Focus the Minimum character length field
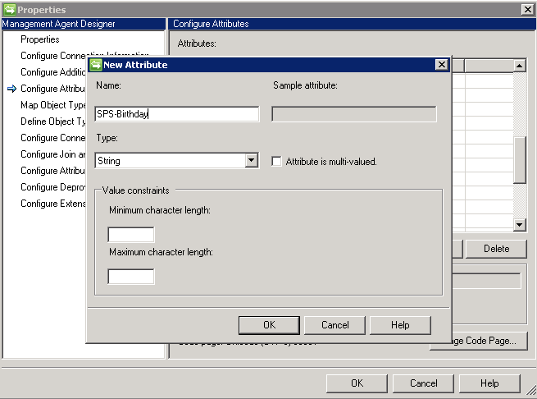The image size is (537, 399). [131, 235]
